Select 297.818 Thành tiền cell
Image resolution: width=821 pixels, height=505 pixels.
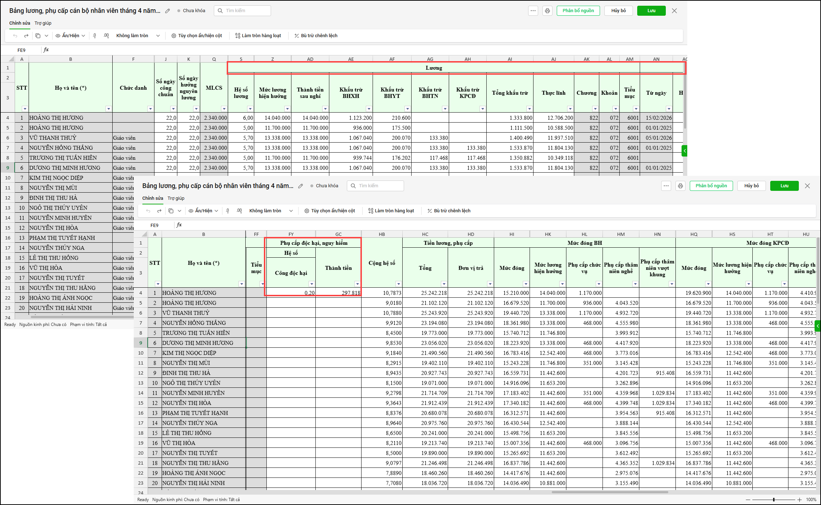[338, 293]
